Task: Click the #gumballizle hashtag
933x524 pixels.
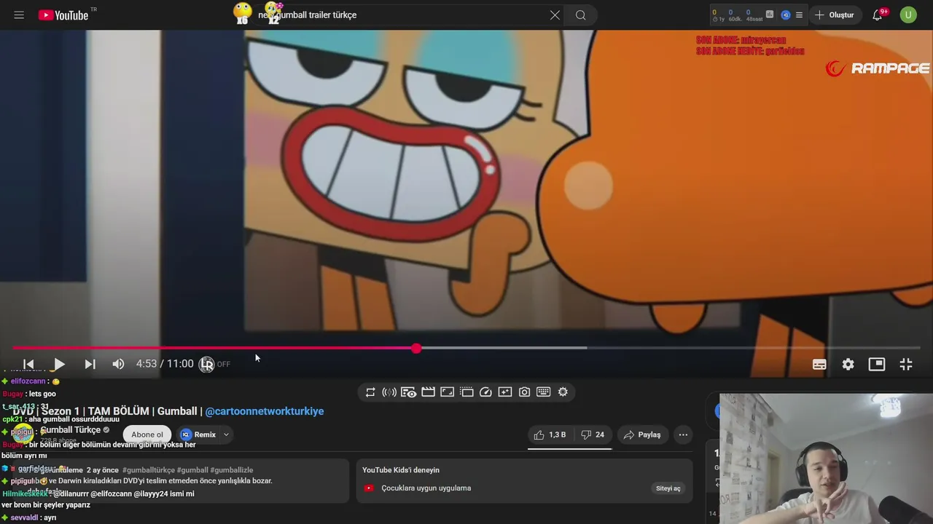Action: pos(232,470)
